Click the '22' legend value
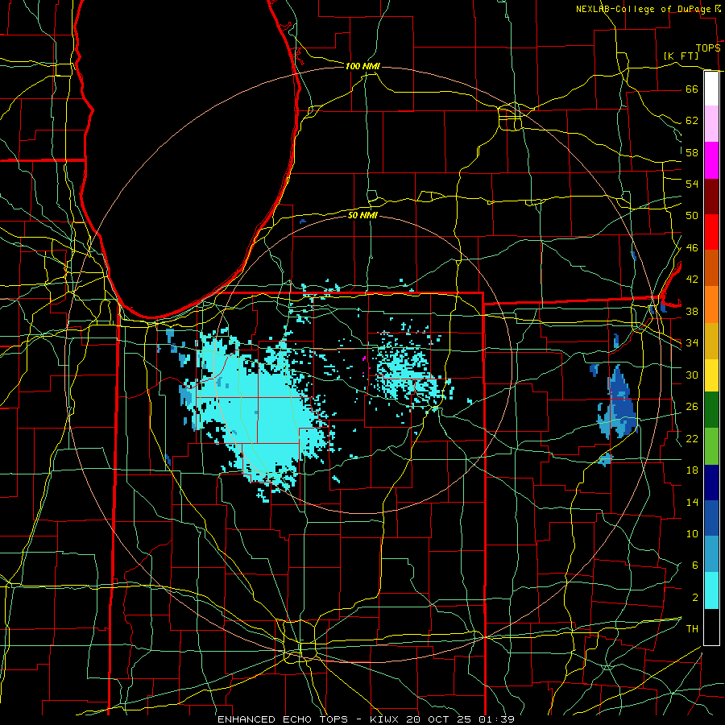Viewport: 725px width, 725px height. tap(692, 438)
